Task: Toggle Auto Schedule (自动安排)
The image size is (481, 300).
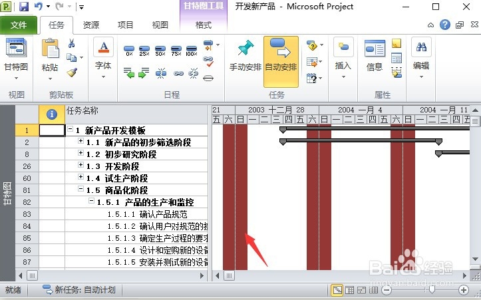Action: (x=281, y=61)
